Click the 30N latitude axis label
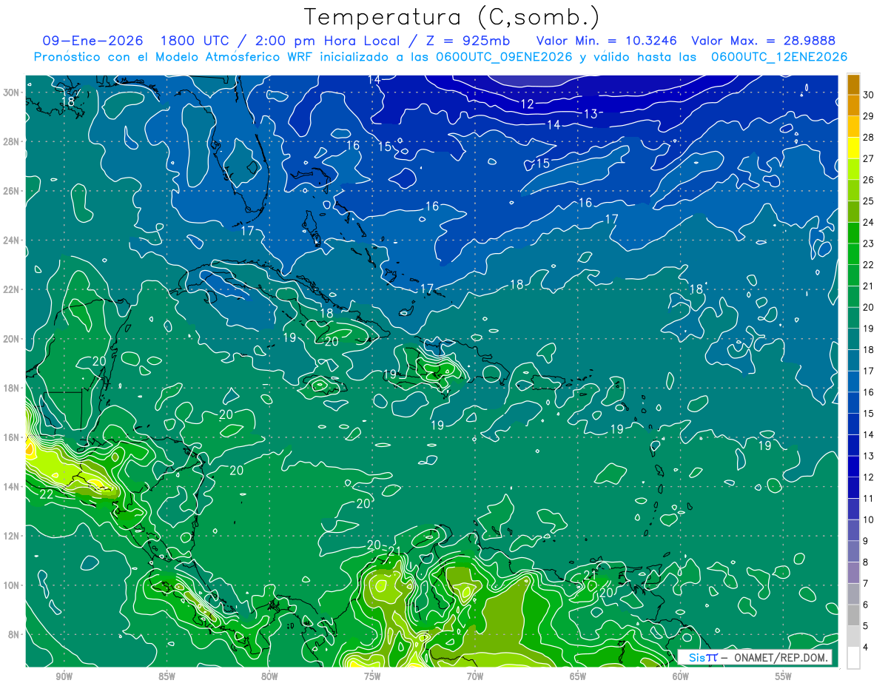 [13, 93]
